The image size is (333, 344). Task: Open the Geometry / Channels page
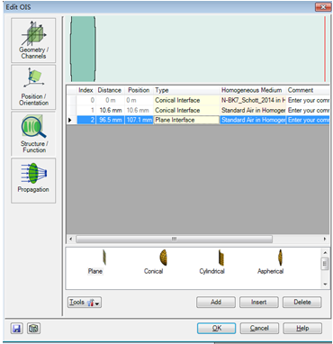33,41
